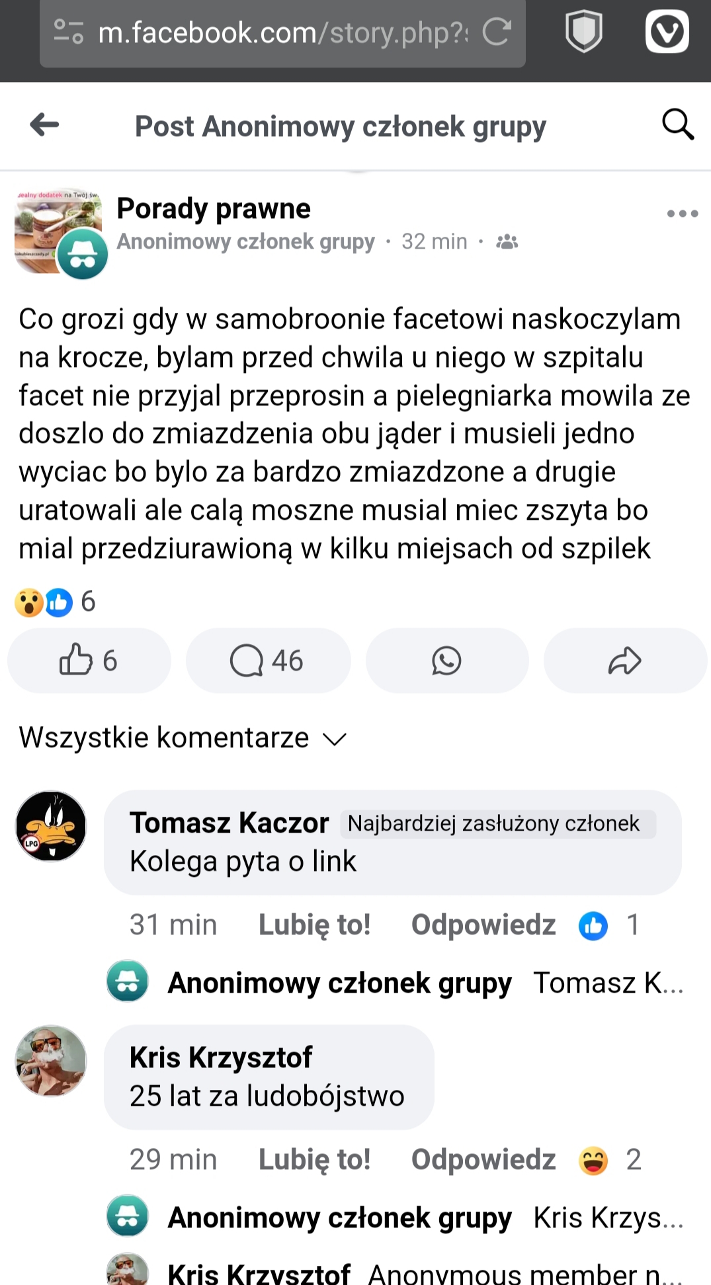Open the post three-dot options menu
Viewport: 711px width, 1285px height.
pos(683,214)
